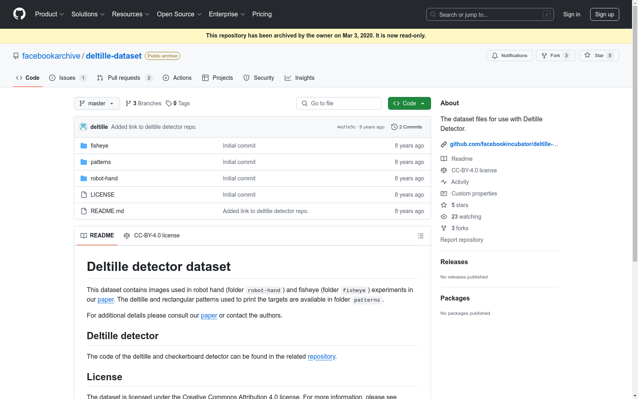Go to the GitHub homepage logo

click(19, 14)
